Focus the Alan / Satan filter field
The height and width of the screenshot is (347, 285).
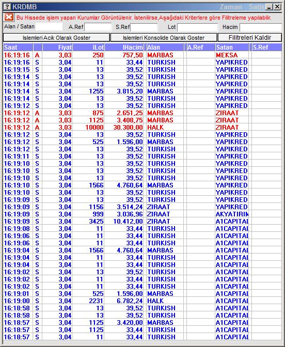pos(49,27)
